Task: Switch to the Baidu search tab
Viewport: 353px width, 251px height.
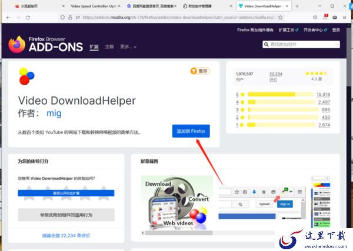Action: pos(151,6)
